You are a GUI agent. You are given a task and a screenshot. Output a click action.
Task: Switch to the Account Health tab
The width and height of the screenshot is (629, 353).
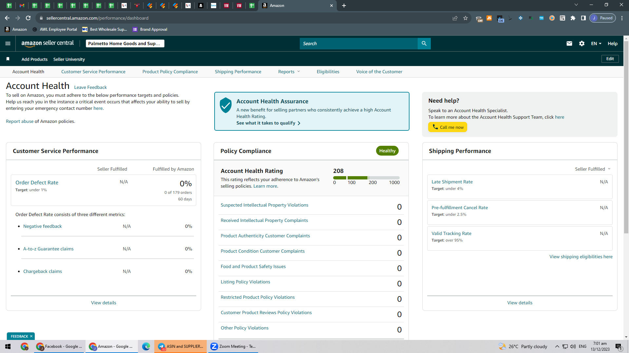28,72
